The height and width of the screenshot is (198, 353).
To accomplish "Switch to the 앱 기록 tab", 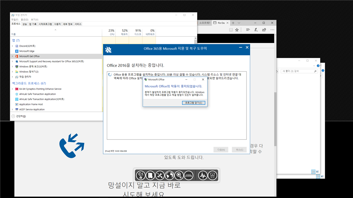I will click(x=33, y=24).
